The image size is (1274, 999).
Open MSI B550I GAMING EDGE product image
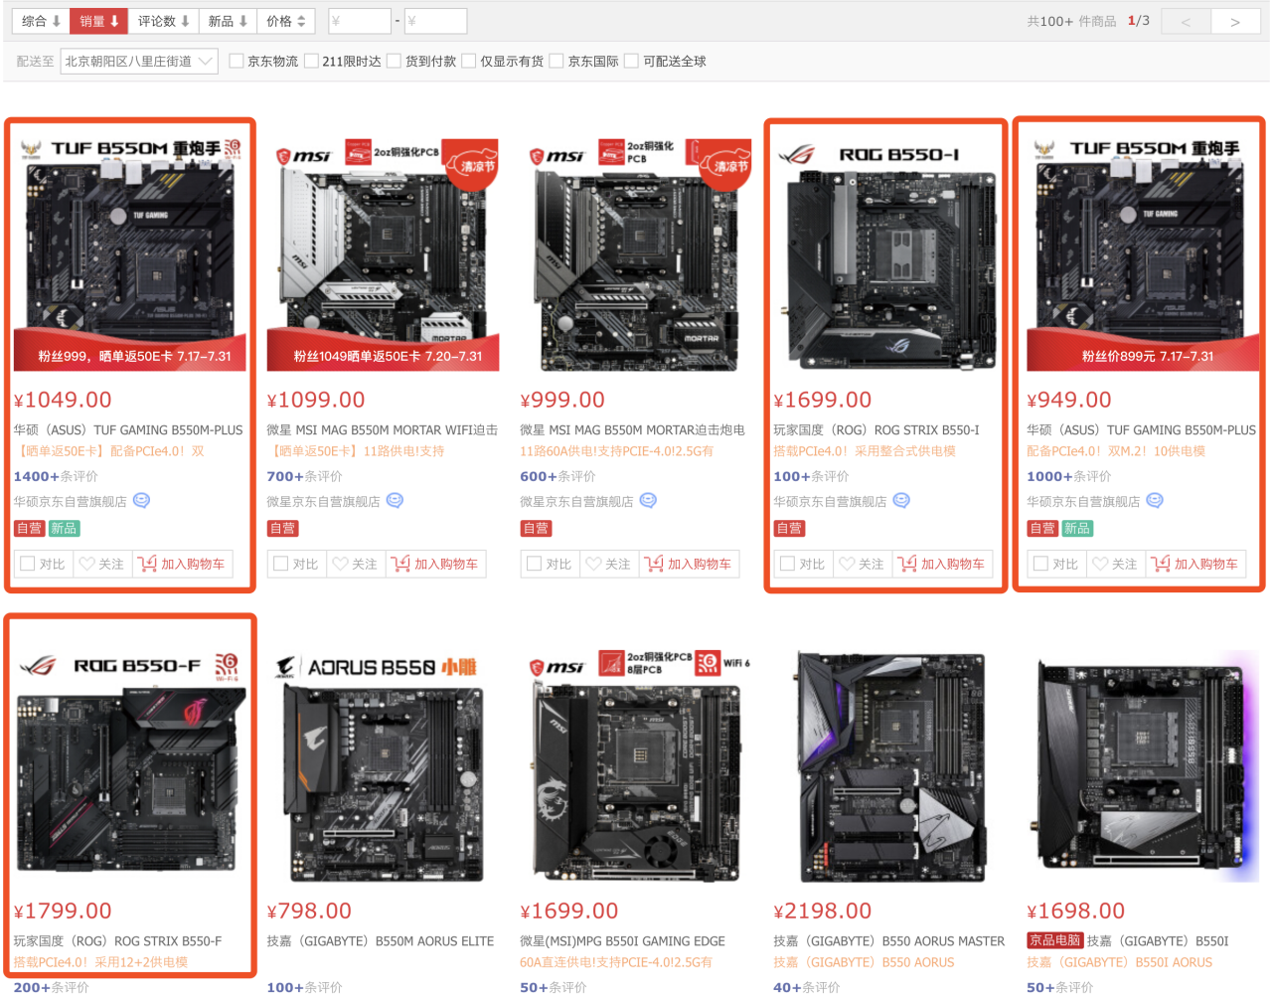click(636, 765)
